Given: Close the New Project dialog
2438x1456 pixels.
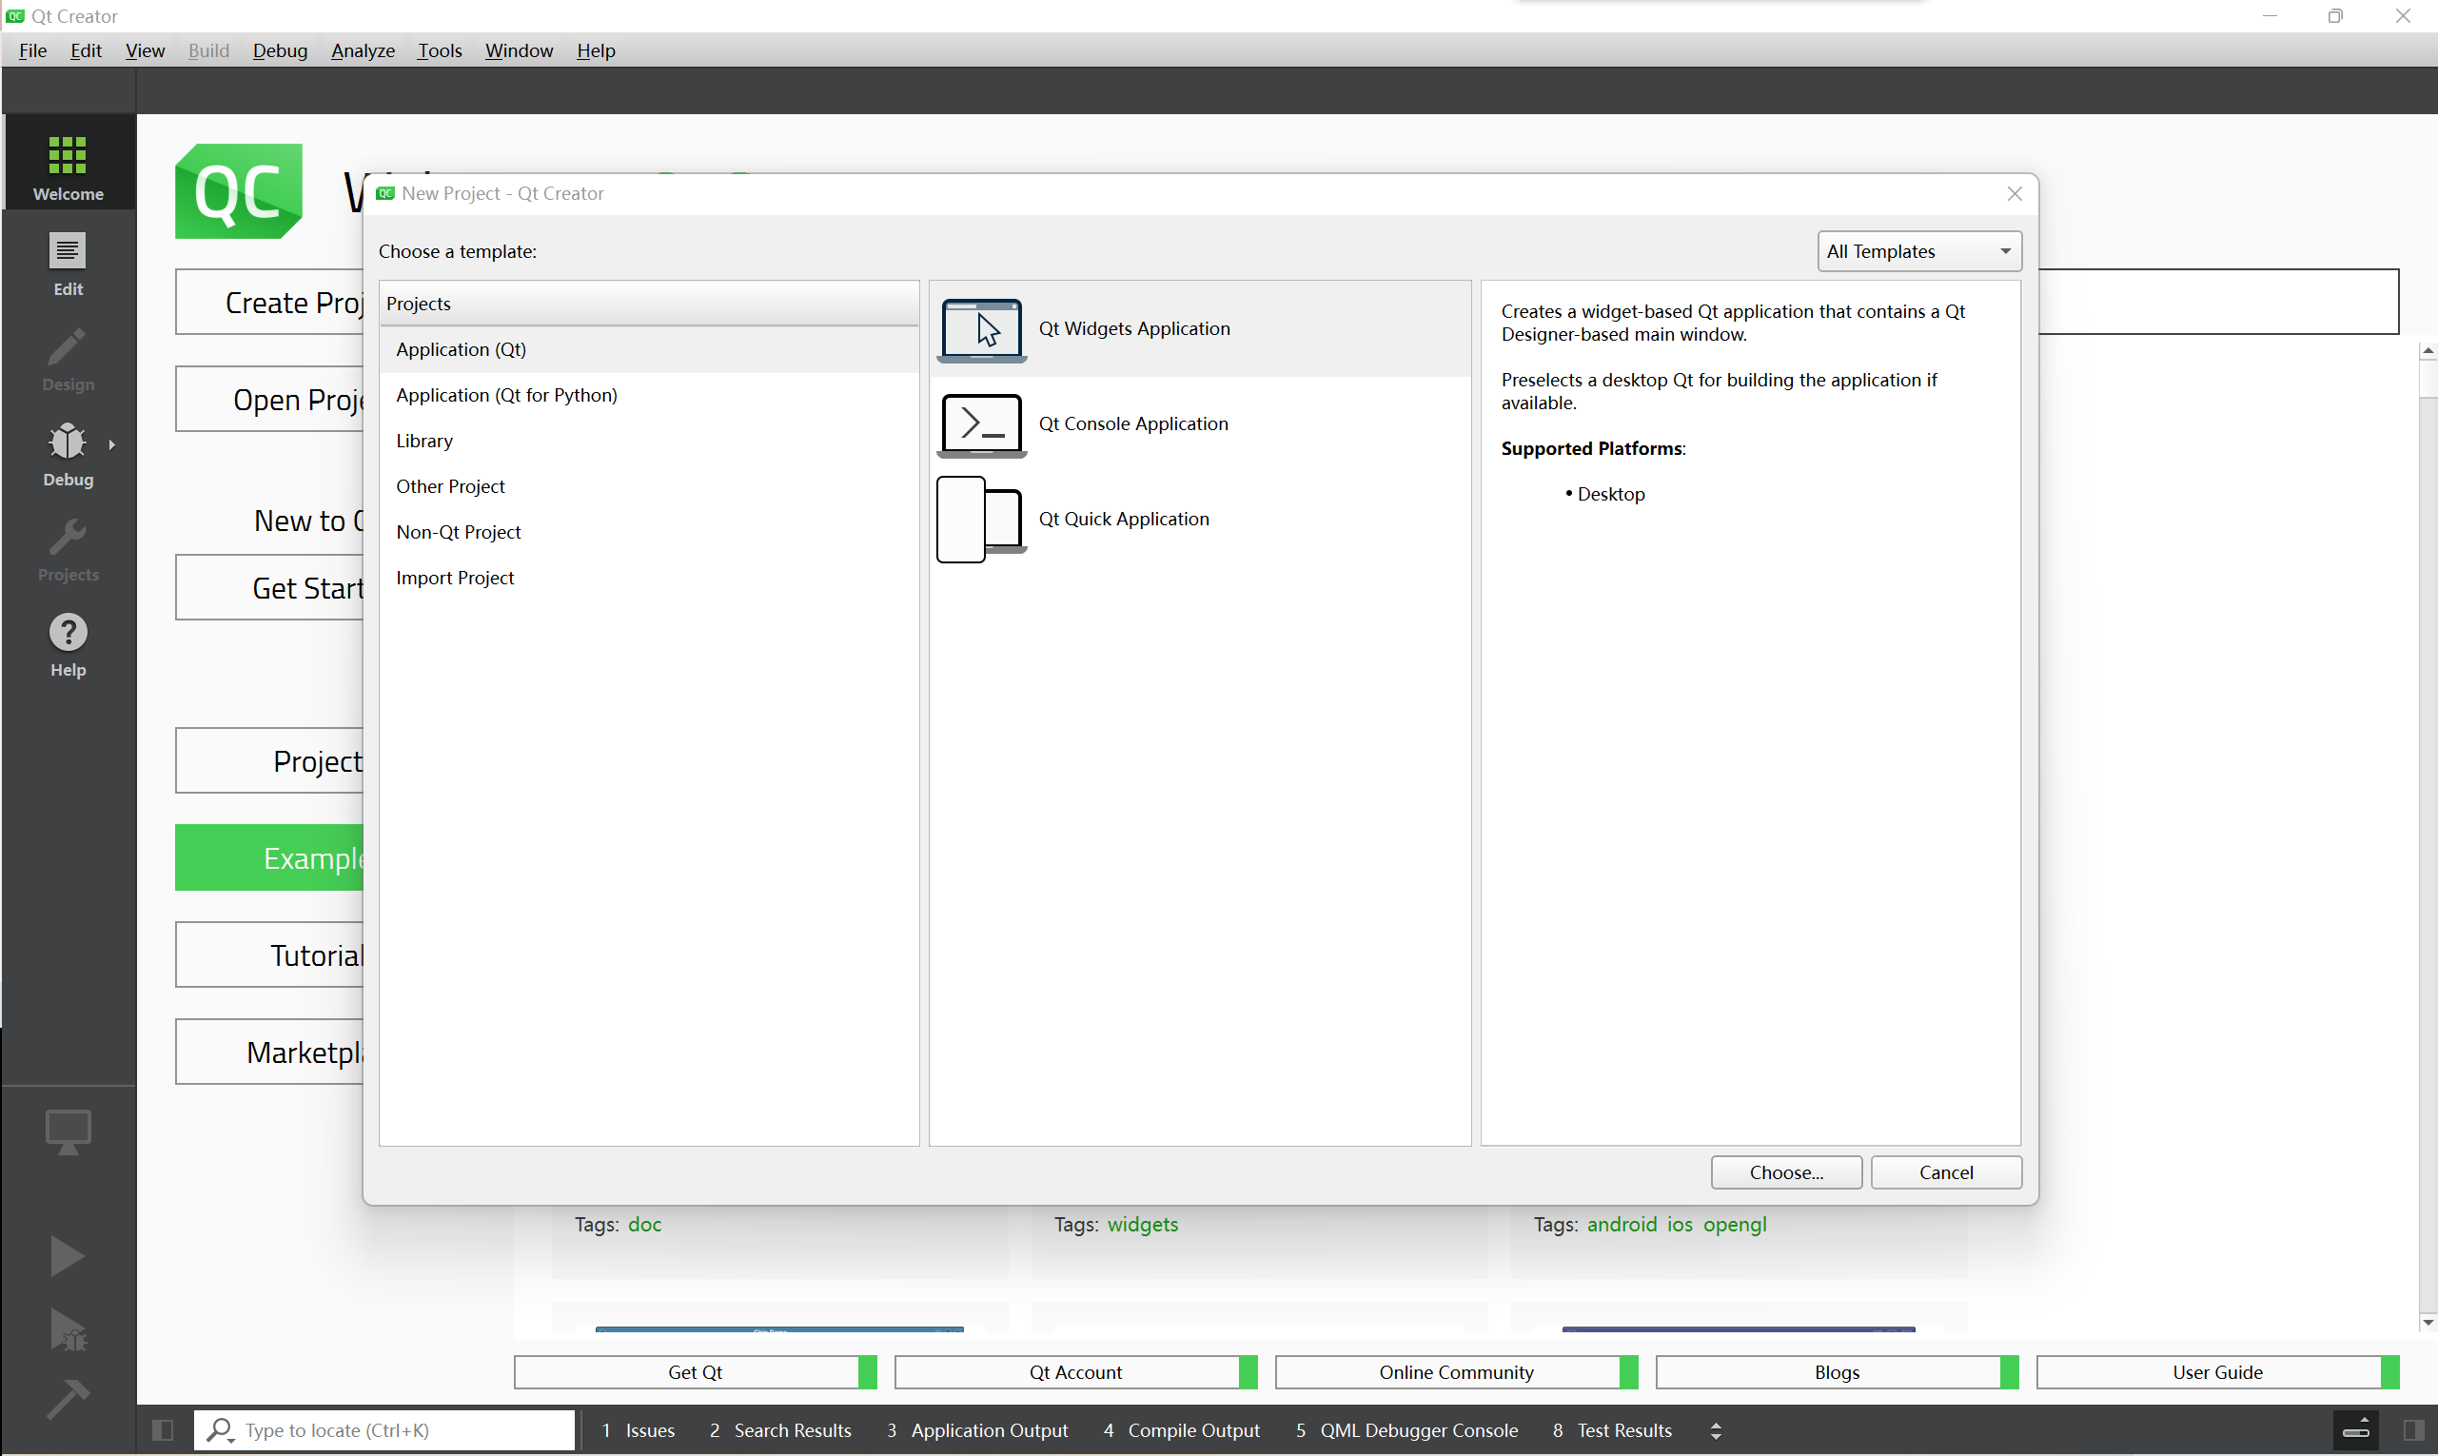Looking at the screenshot, I should [2015, 194].
